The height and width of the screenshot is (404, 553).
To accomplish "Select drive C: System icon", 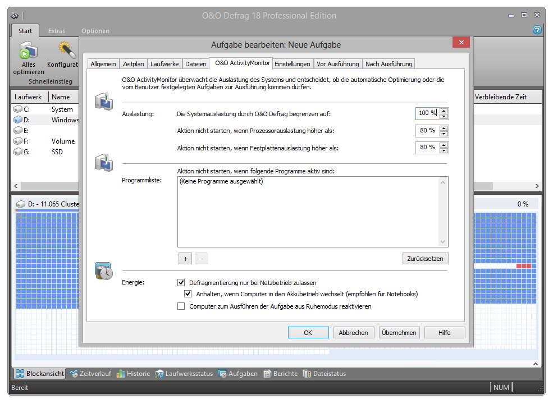I will [x=18, y=109].
